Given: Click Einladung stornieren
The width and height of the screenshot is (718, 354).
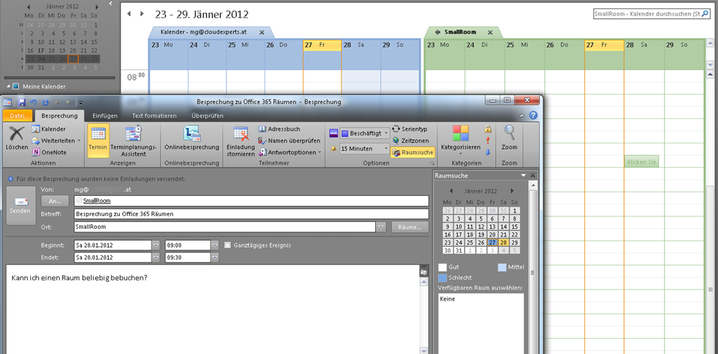Looking at the screenshot, I should tap(241, 141).
